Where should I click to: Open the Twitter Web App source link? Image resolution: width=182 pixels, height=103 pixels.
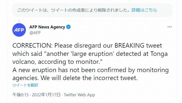tap(79, 95)
